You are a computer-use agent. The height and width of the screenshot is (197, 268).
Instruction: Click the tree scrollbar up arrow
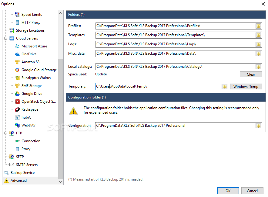[61, 13]
